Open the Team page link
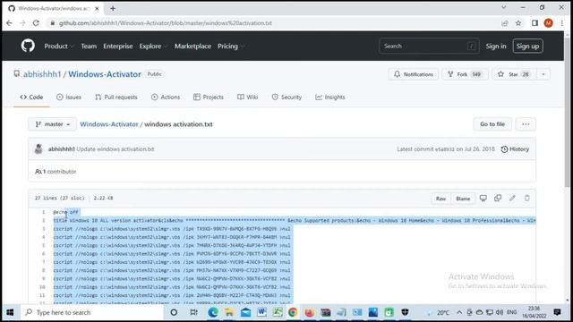The image size is (573, 322). tap(89, 46)
